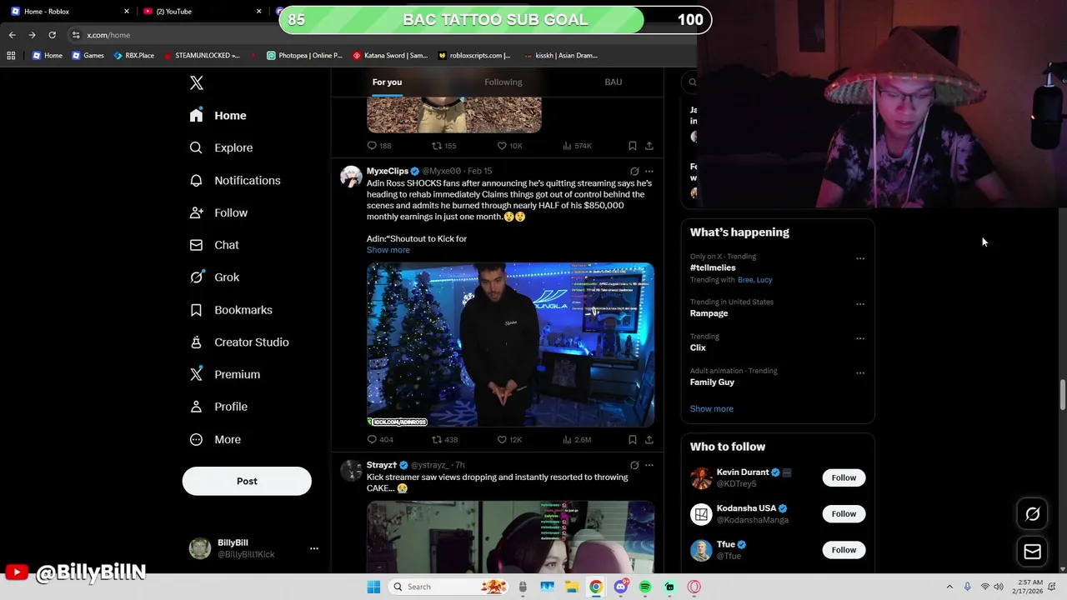Screen dimensions: 1067x600
Task: Open more options on Strayz post
Action: coord(649,465)
